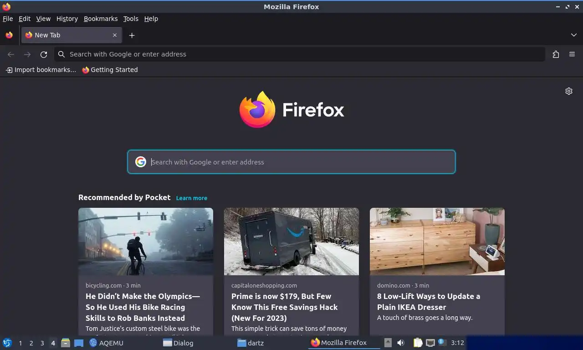Click the Recommended by Pocket heading

[x=124, y=197]
